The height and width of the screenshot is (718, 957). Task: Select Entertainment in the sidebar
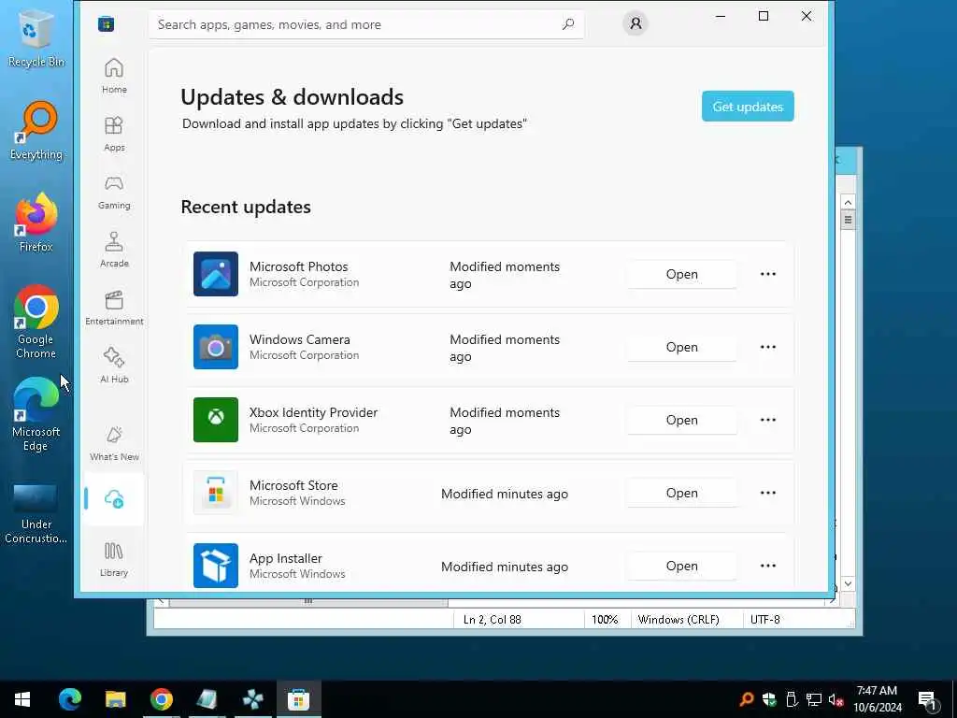tap(114, 308)
